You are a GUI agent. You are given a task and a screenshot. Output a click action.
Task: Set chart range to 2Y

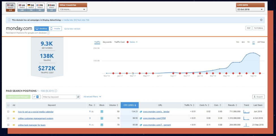click(x=254, y=42)
